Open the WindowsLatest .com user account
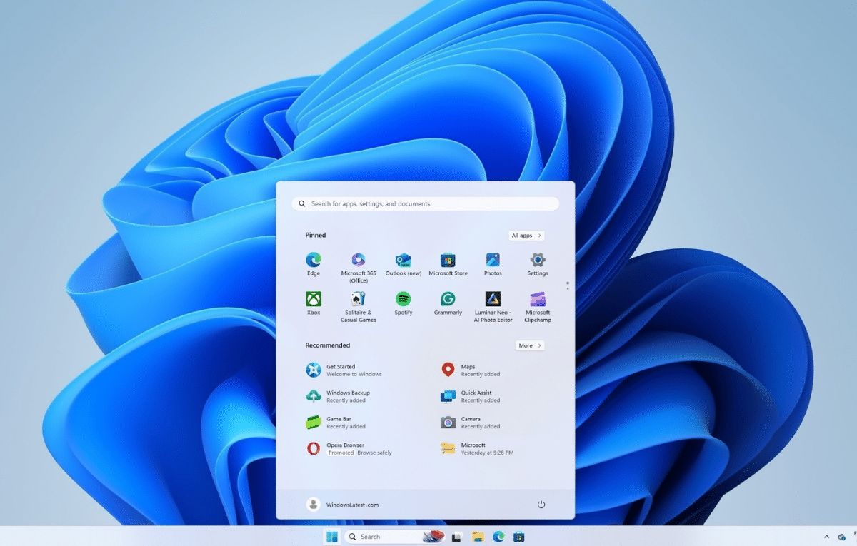857x546 pixels. pyautogui.click(x=343, y=505)
